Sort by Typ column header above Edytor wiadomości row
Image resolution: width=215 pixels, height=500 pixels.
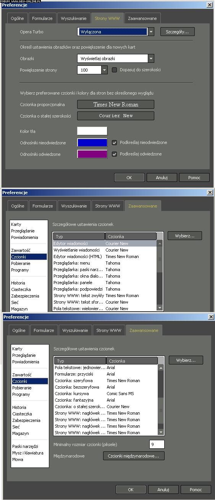tap(79, 236)
